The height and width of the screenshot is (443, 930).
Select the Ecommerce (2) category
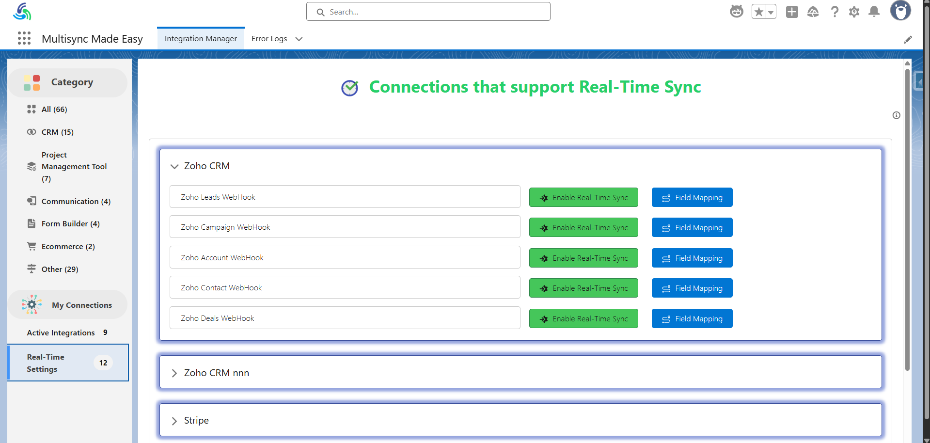pos(68,246)
